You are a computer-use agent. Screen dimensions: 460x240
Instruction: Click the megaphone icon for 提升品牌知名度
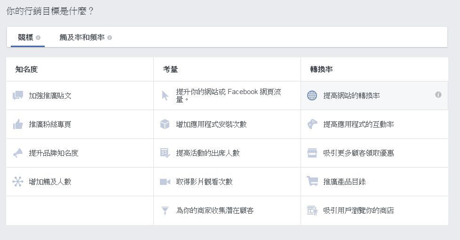18,153
